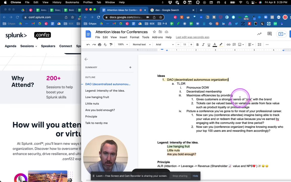
Task: Open the Apple menu
Action: tap(5, 2)
